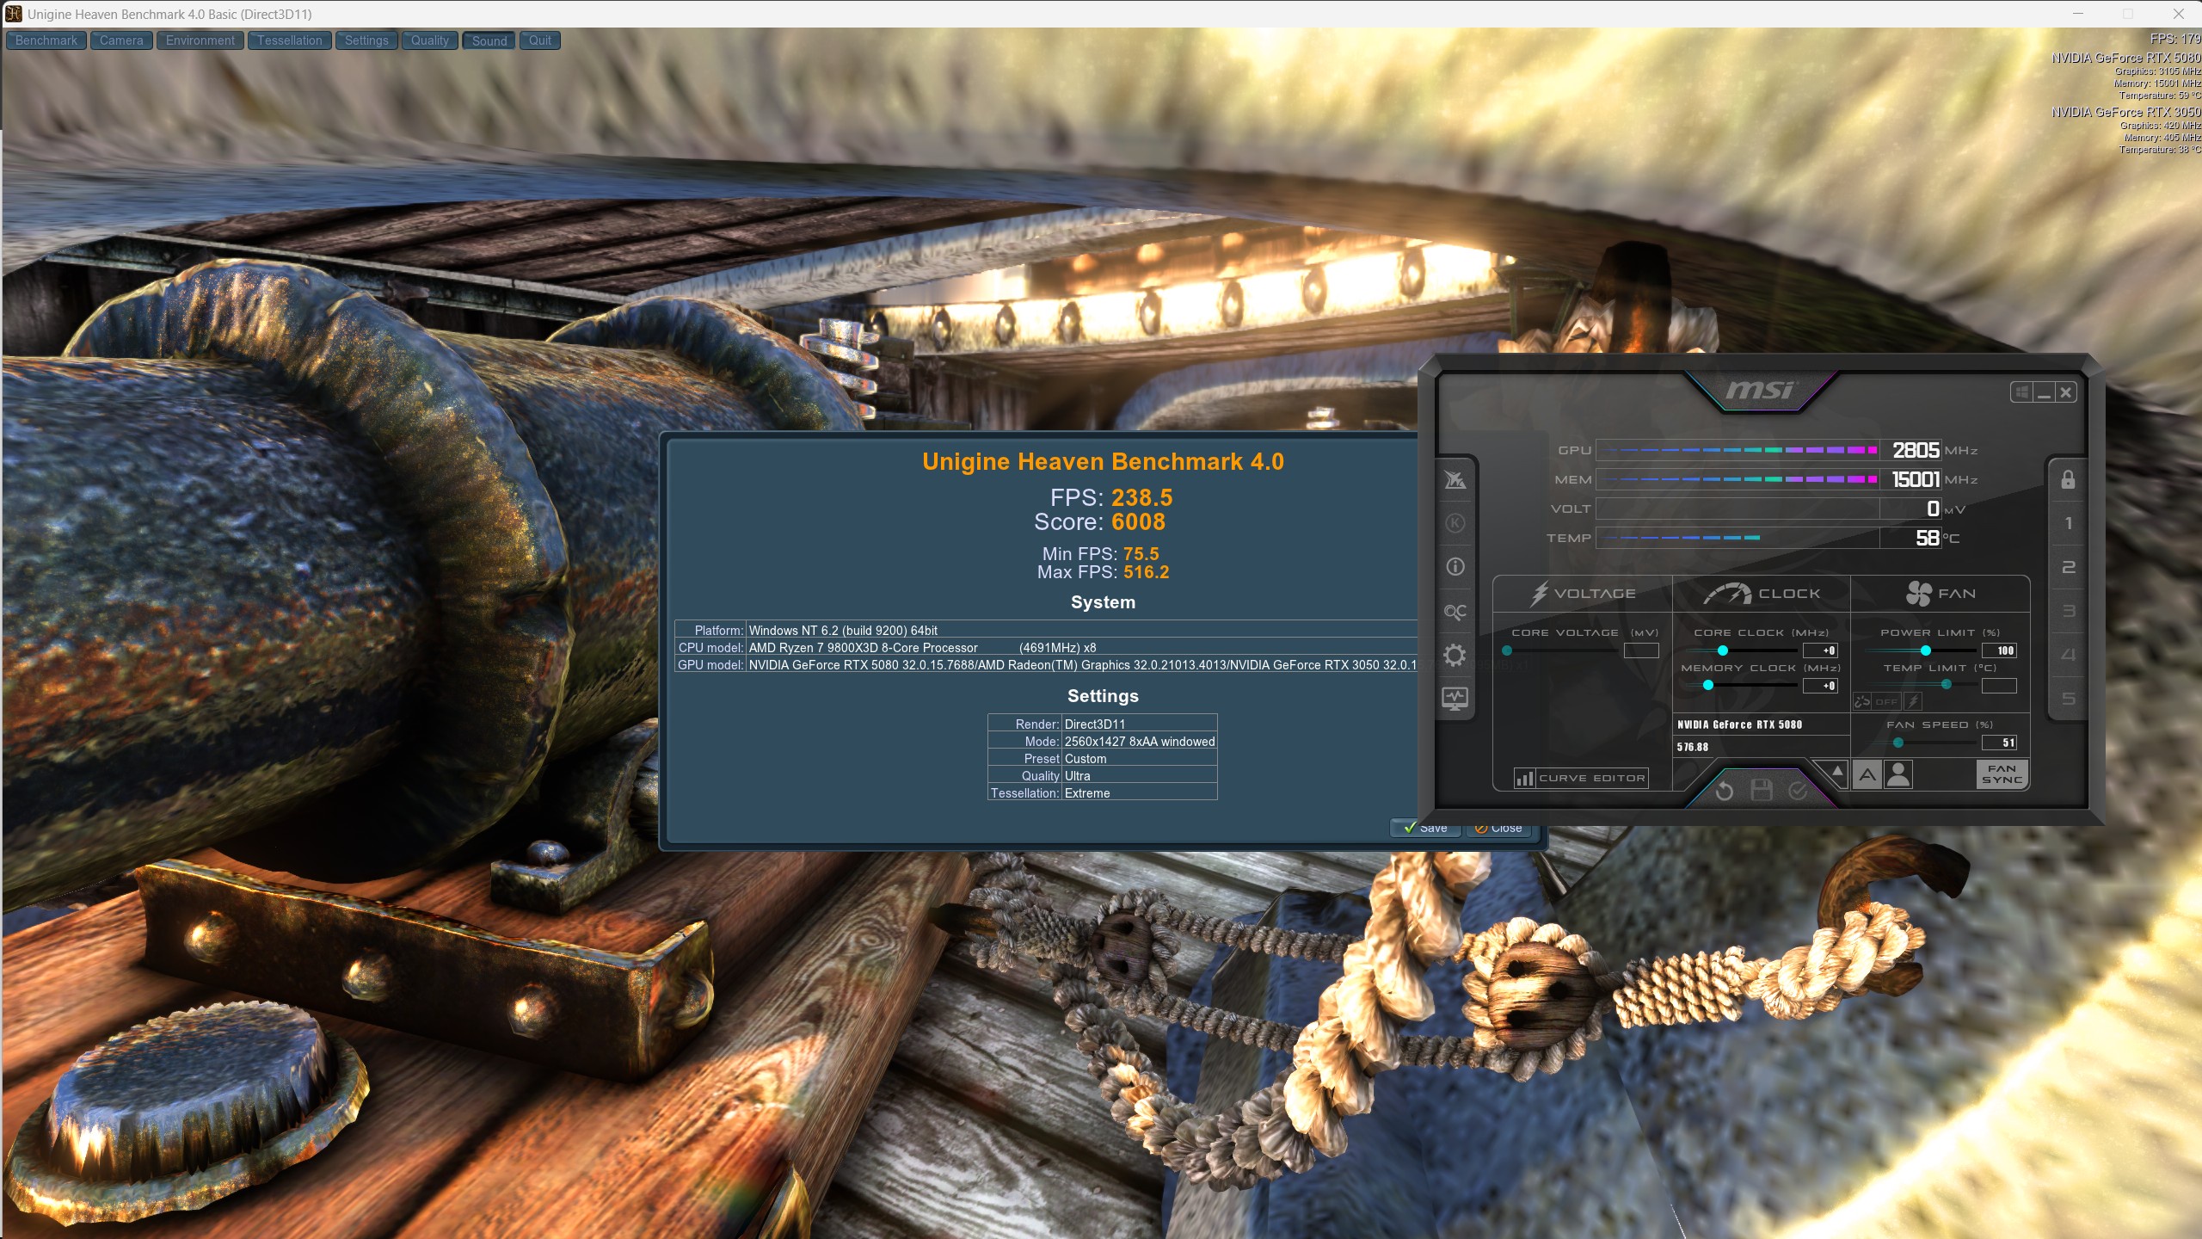The height and width of the screenshot is (1239, 2202).
Task: Expand the GPU selector triangle in Afterburner
Action: pyautogui.click(x=1837, y=771)
